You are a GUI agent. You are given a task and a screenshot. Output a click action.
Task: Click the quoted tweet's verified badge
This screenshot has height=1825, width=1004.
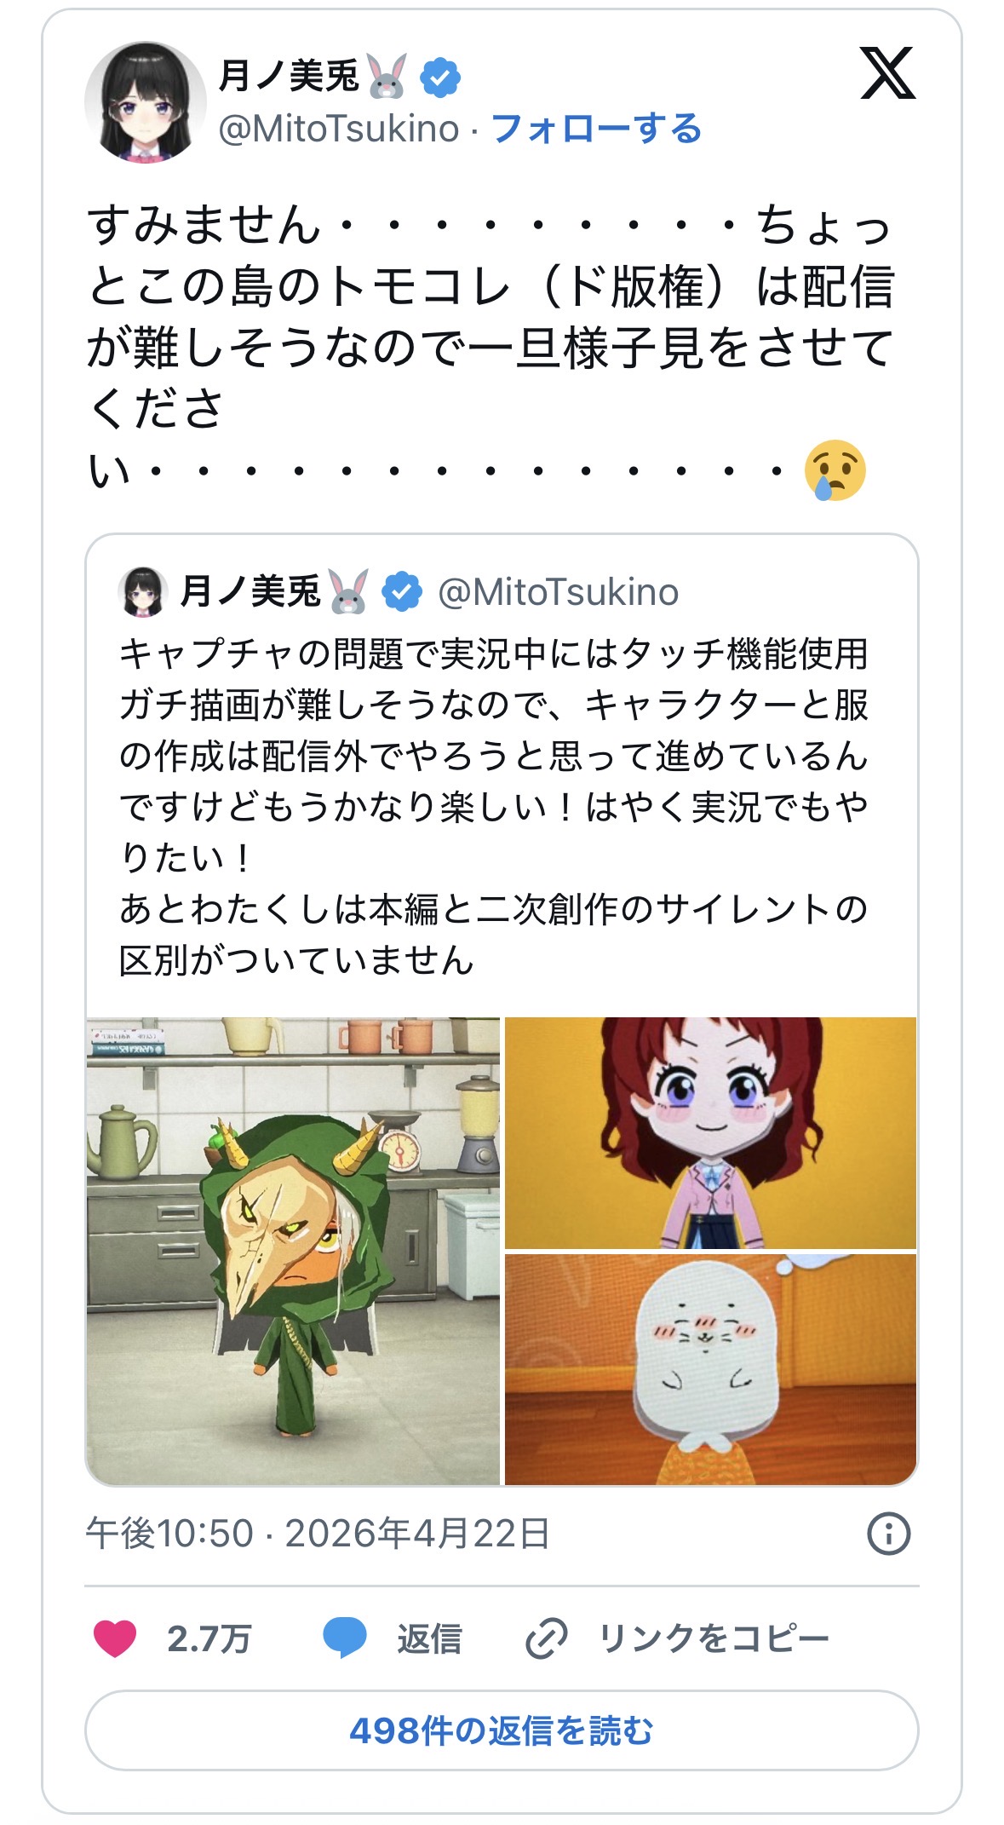[402, 591]
